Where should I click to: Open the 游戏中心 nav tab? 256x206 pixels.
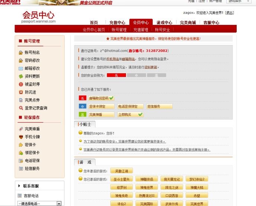pos(164,22)
